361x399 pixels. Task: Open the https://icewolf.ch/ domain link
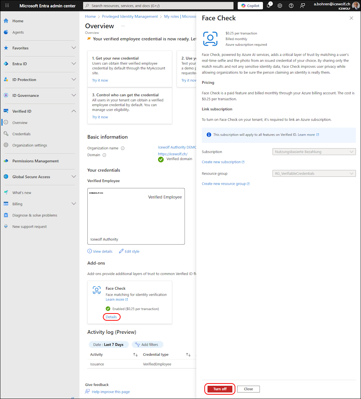[x=173, y=154]
